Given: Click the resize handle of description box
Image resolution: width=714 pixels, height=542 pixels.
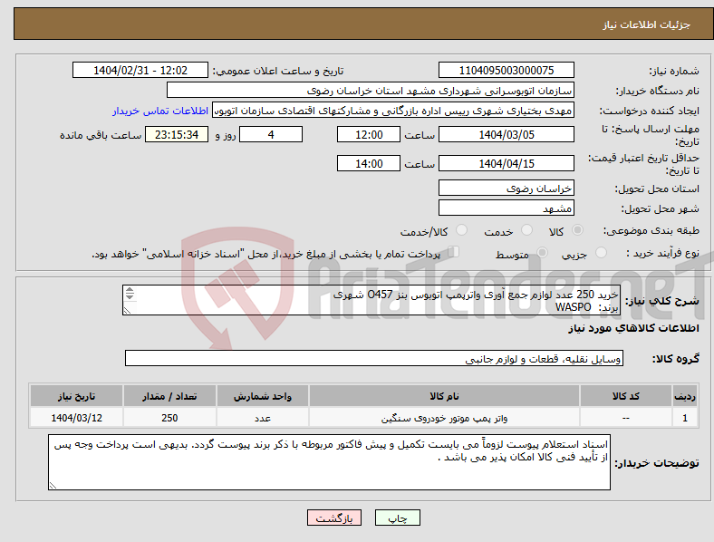Looking at the screenshot, I should click(x=127, y=311).
